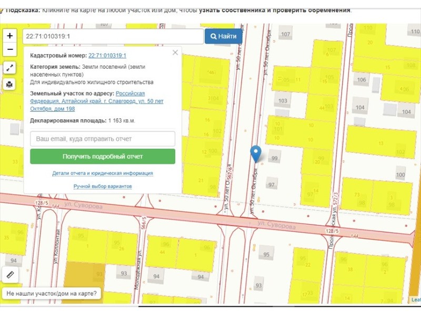
Task: Click the email input for the report
Action: tap(103, 139)
